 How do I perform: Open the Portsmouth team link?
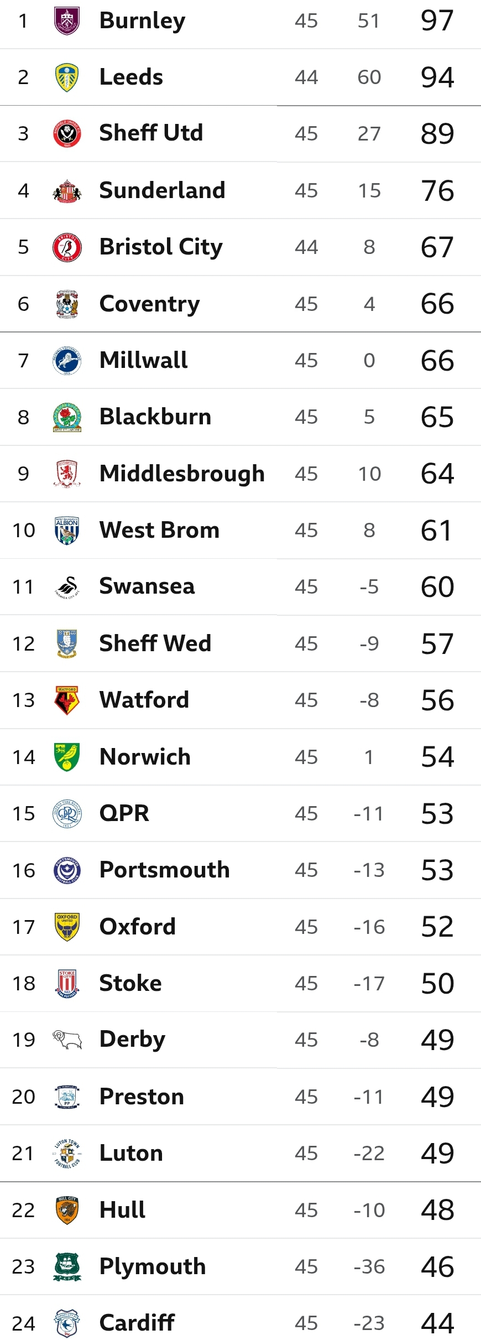(164, 870)
